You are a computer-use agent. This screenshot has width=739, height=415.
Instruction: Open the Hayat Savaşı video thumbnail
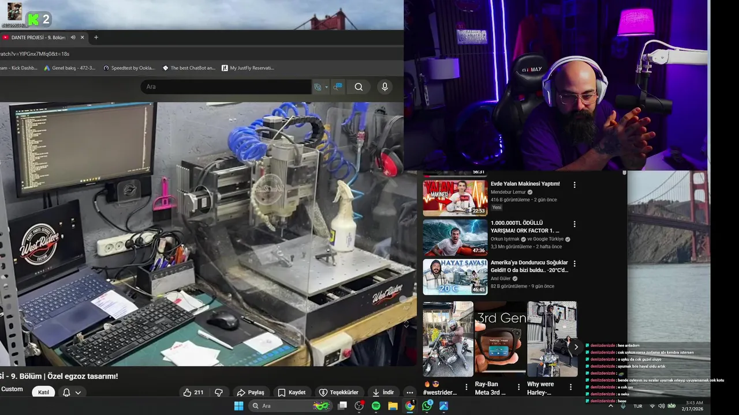(x=455, y=277)
